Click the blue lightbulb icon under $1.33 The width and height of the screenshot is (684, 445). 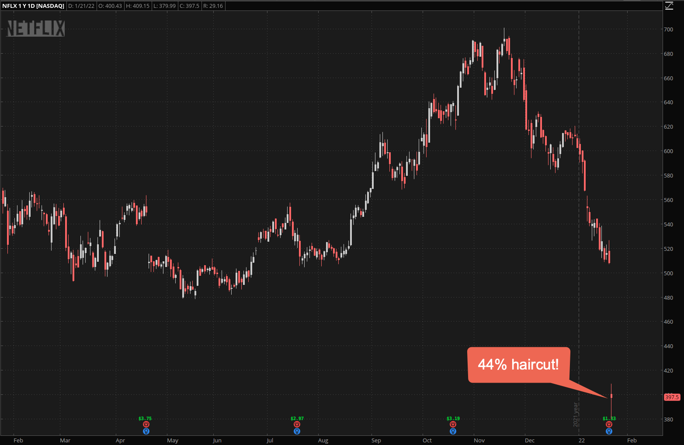pyautogui.click(x=609, y=431)
